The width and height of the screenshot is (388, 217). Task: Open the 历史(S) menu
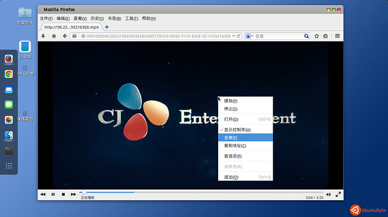click(97, 19)
